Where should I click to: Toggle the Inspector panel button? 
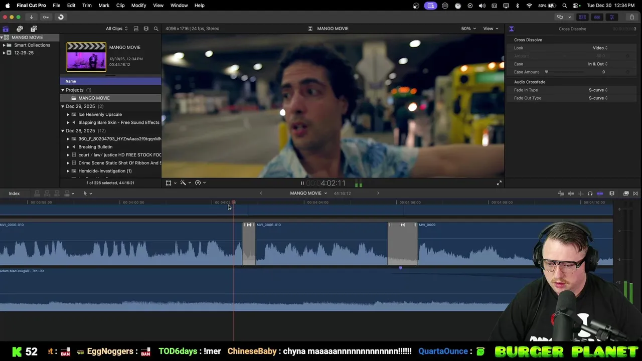(x=611, y=17)
